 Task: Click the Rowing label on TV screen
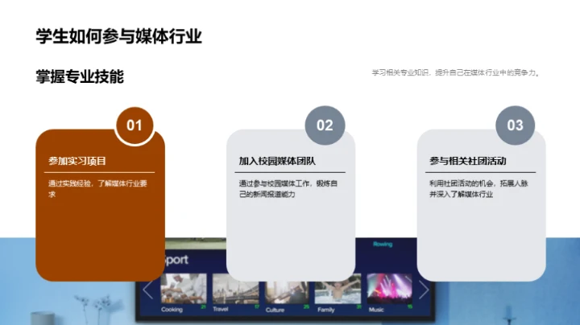[x=383, y=244]
